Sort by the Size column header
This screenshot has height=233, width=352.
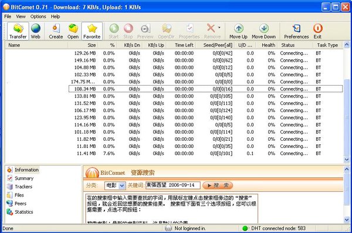[83, 45]
